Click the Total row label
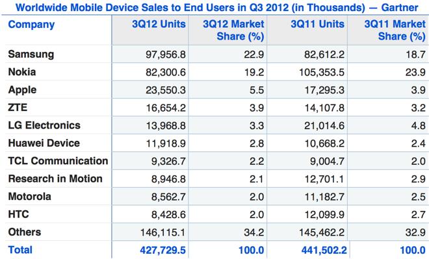This screenshot has height=259, width=429. point(20,250)
